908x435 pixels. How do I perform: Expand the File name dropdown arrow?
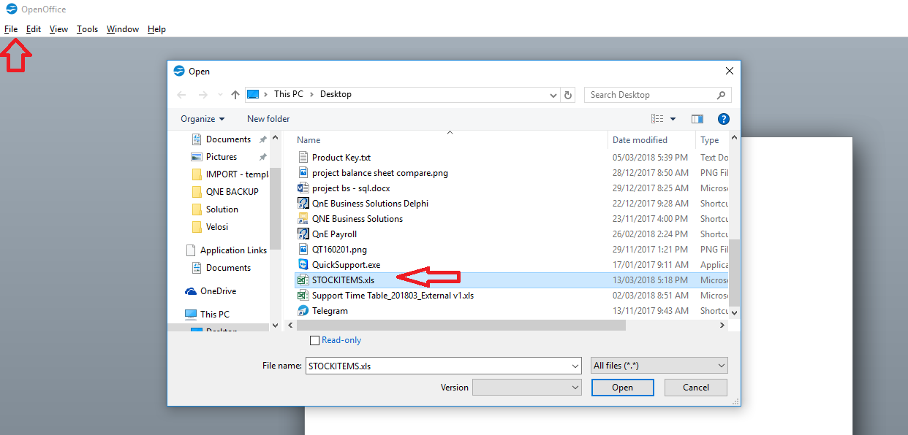coord(575,366)
